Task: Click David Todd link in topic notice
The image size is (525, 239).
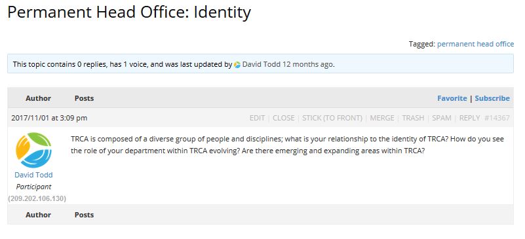Action: [x=261, y=65]
